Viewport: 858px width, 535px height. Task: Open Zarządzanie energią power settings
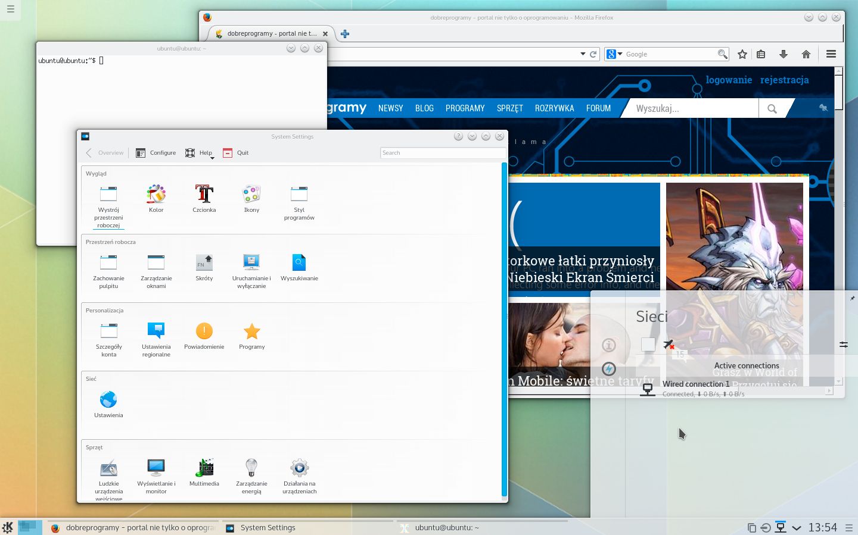[x=251, y=476]
